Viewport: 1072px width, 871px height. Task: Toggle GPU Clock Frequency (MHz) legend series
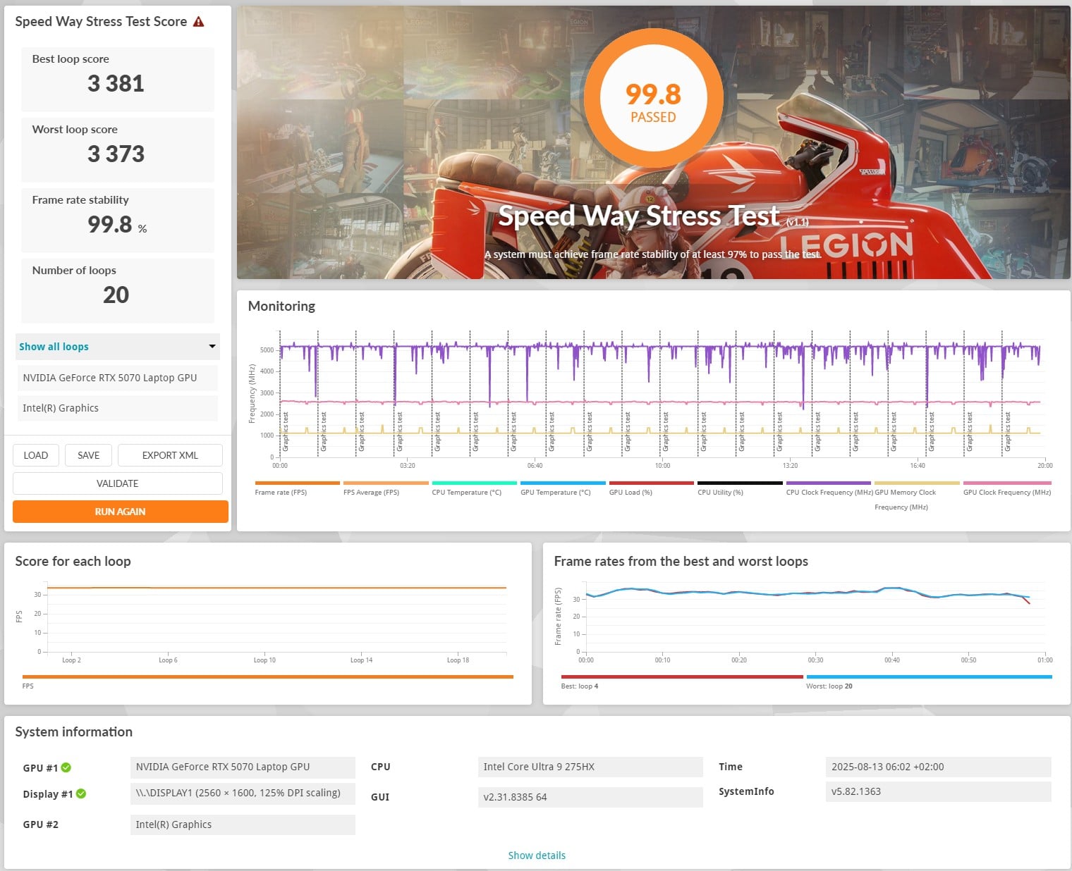1007,489
